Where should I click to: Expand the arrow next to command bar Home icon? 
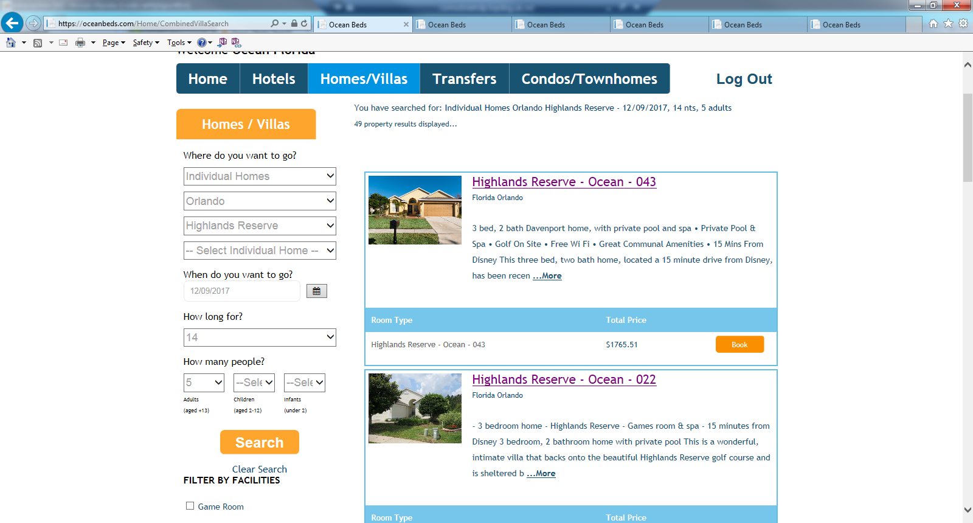pyautogui.click(x=24, y=43)
